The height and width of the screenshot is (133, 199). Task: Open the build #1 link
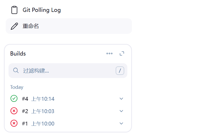pos(25,123)
